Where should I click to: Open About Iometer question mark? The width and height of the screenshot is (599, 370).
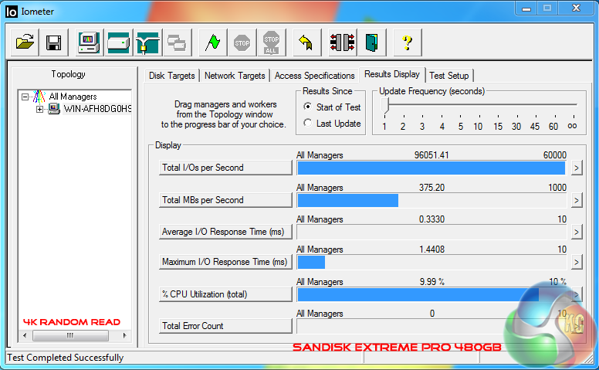point(408,42)
